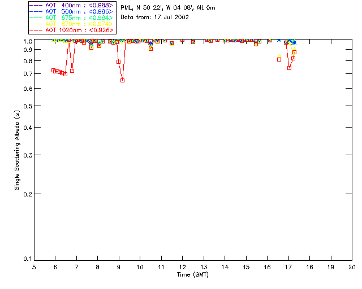Image resolution: width=362 pixels, height=289 pixels.
Task: Click the 'Time (GMT)' x-axis title
Action: pos(192,275)
